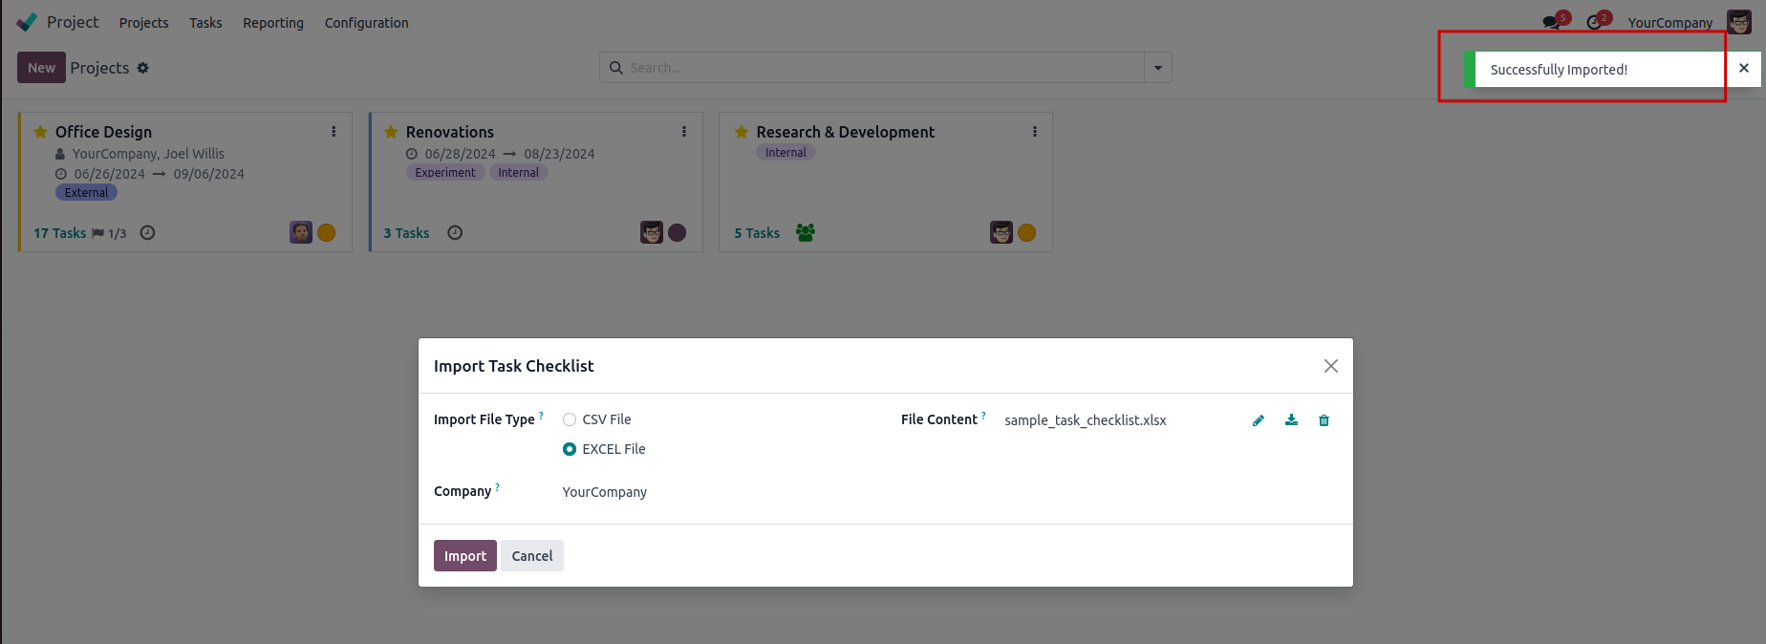Click the clock activity icon on Renovations card
This screenshot has width=1766, height=644.
(x=455, y=233)
